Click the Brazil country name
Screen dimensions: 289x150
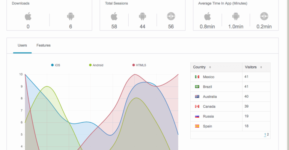pyautogui.click(x=207, y=87)
